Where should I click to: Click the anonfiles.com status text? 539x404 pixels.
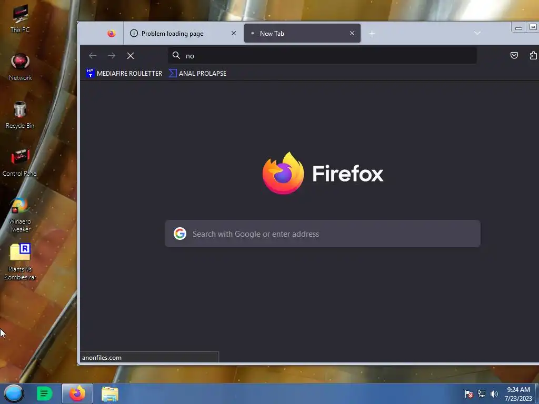tap(102, 358)
